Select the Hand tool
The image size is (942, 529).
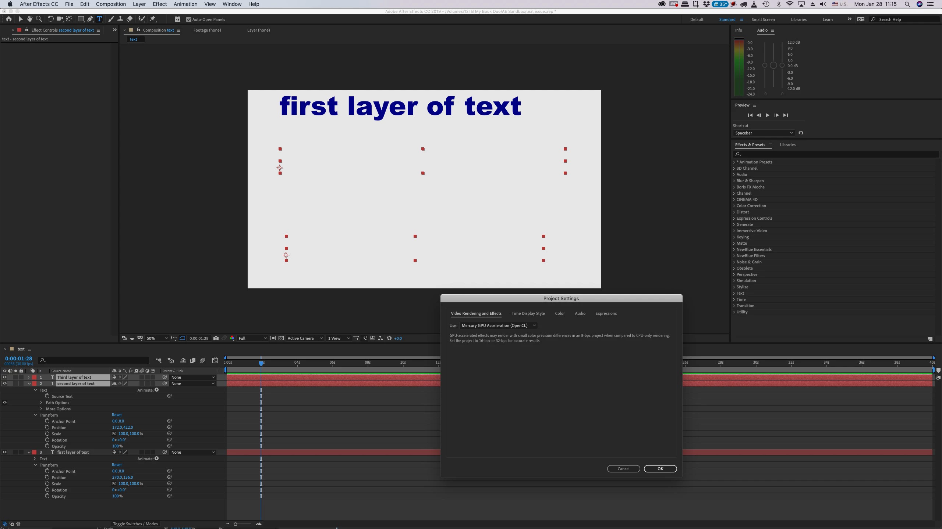(x=29, y=19)
